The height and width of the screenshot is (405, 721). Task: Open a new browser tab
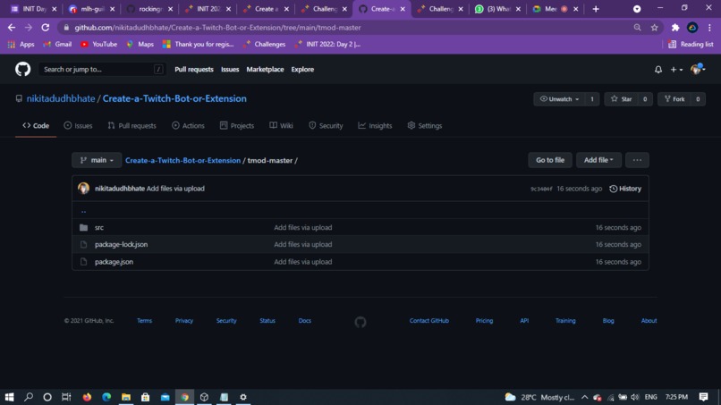(x=596, y=9)
